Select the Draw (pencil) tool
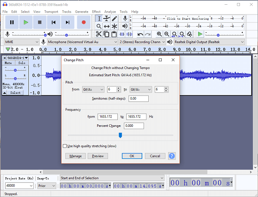This screenshot has height=197, width=258. coord(114,18)
